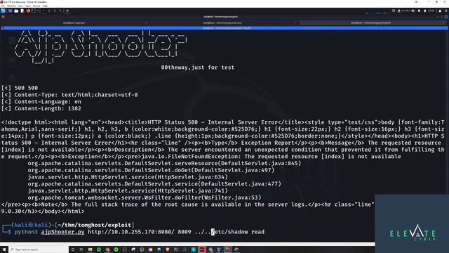Click the screen recorder icon in Kali tray
Screen dimensions: 449x253
pyautogui.click(x=394, y=11)
